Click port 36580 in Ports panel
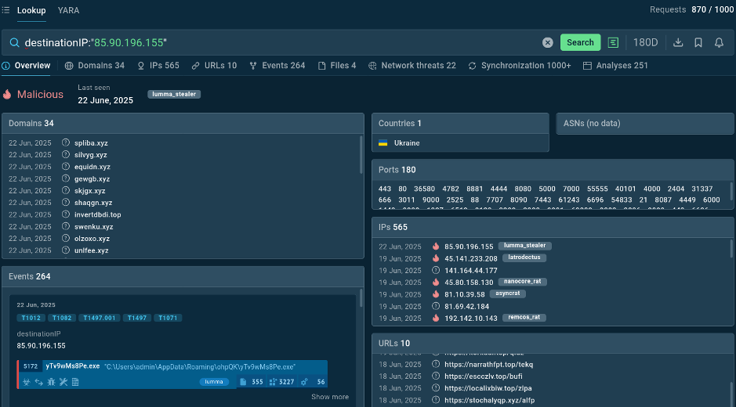Image resolution: width=736 pixels, height=407 pixels. coord(424,189)
